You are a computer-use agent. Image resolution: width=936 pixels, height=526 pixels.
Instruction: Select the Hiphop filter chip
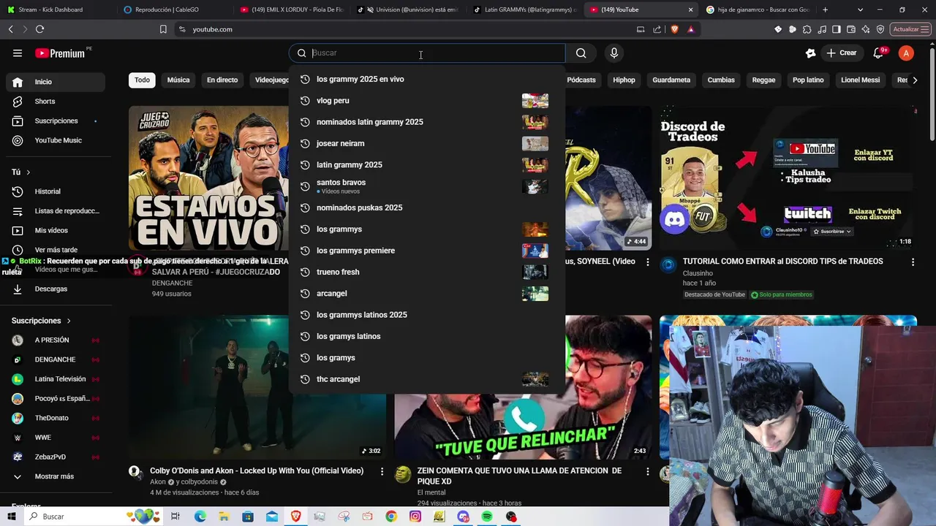(624, 80)
